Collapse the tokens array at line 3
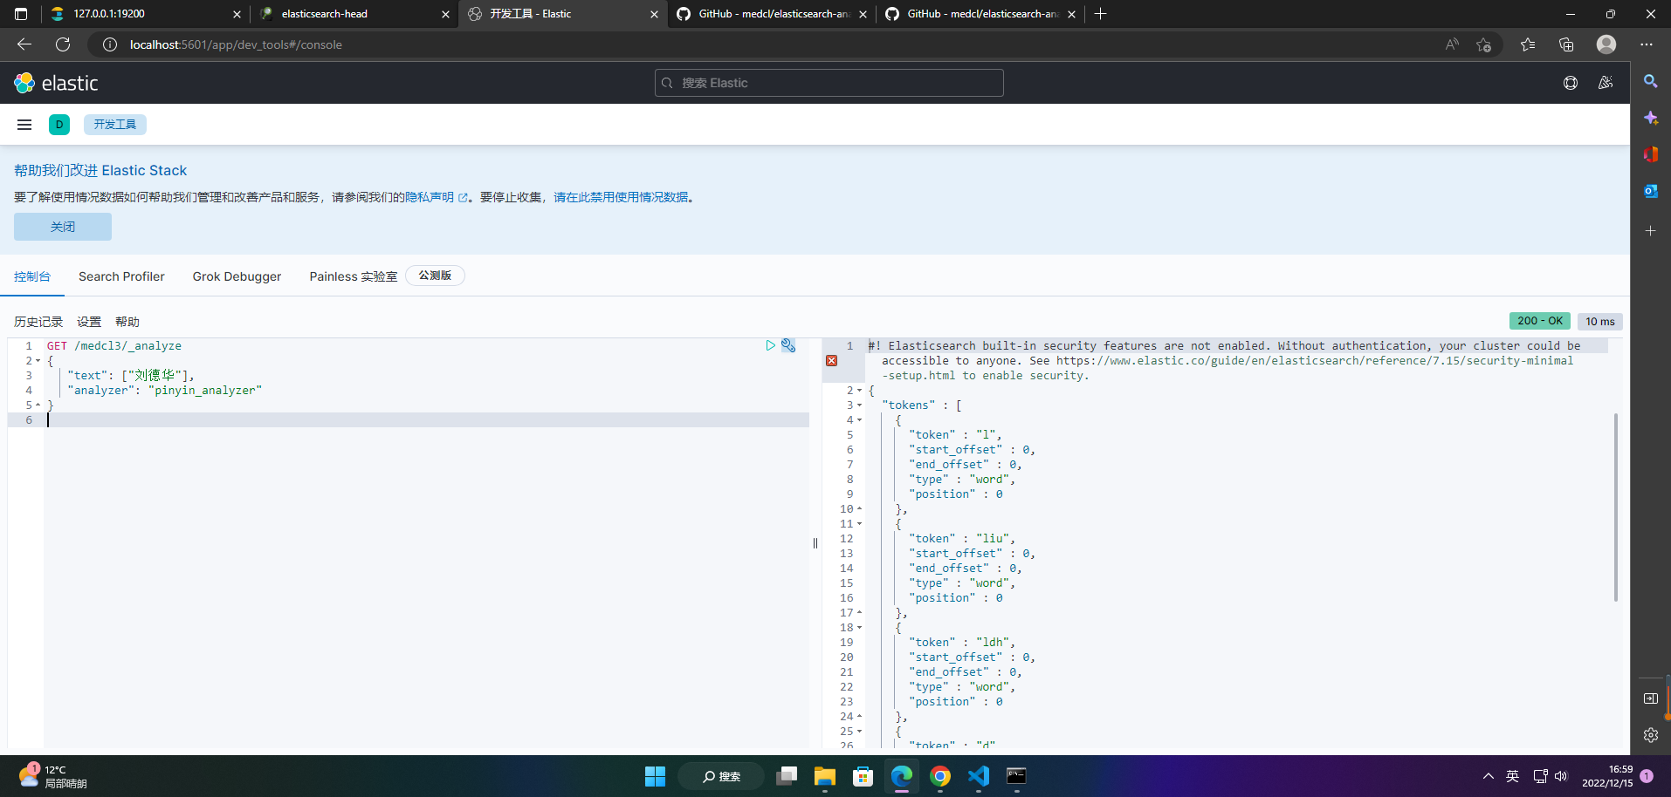This screenshot has height=797, width=1671. click(x=859, y=405)
